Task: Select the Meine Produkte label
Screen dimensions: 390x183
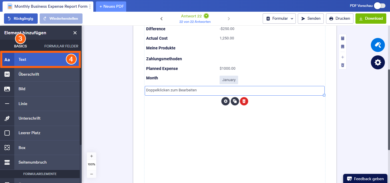Action: 161,48
